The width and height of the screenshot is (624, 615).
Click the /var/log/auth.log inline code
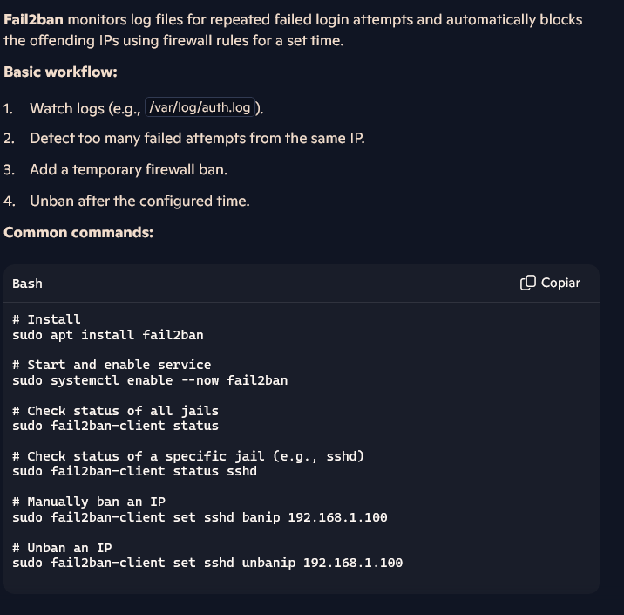200,107
